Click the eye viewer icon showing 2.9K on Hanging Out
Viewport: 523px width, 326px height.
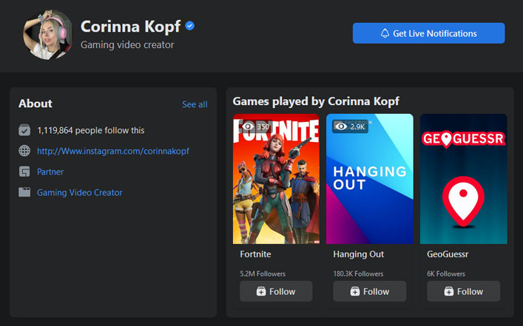[x=340, y=126]
